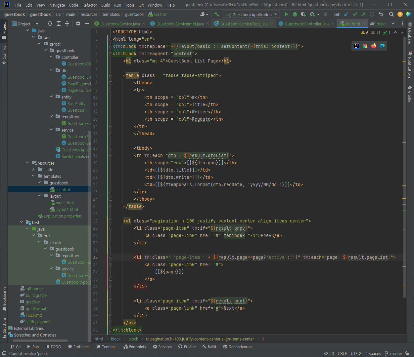Open preview in Firefox browser icon
This screenshot has height=357, width=414.
(374, 46)
